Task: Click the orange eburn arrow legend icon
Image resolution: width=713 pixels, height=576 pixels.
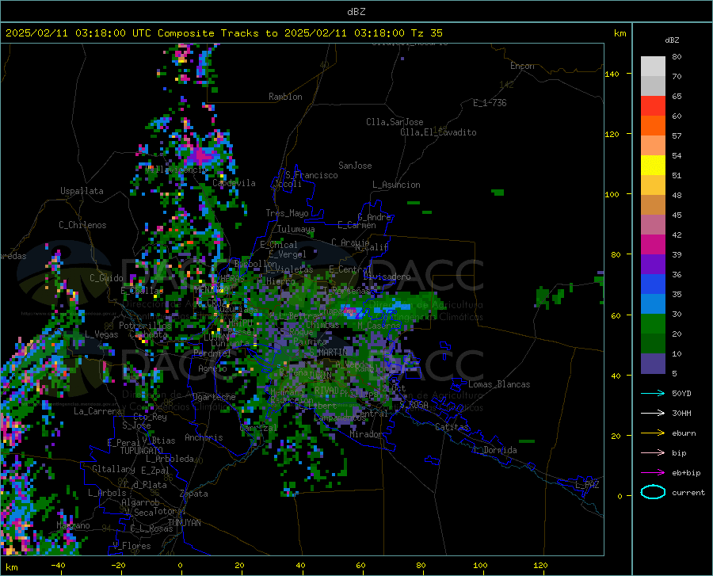Action: click(653, 433)
